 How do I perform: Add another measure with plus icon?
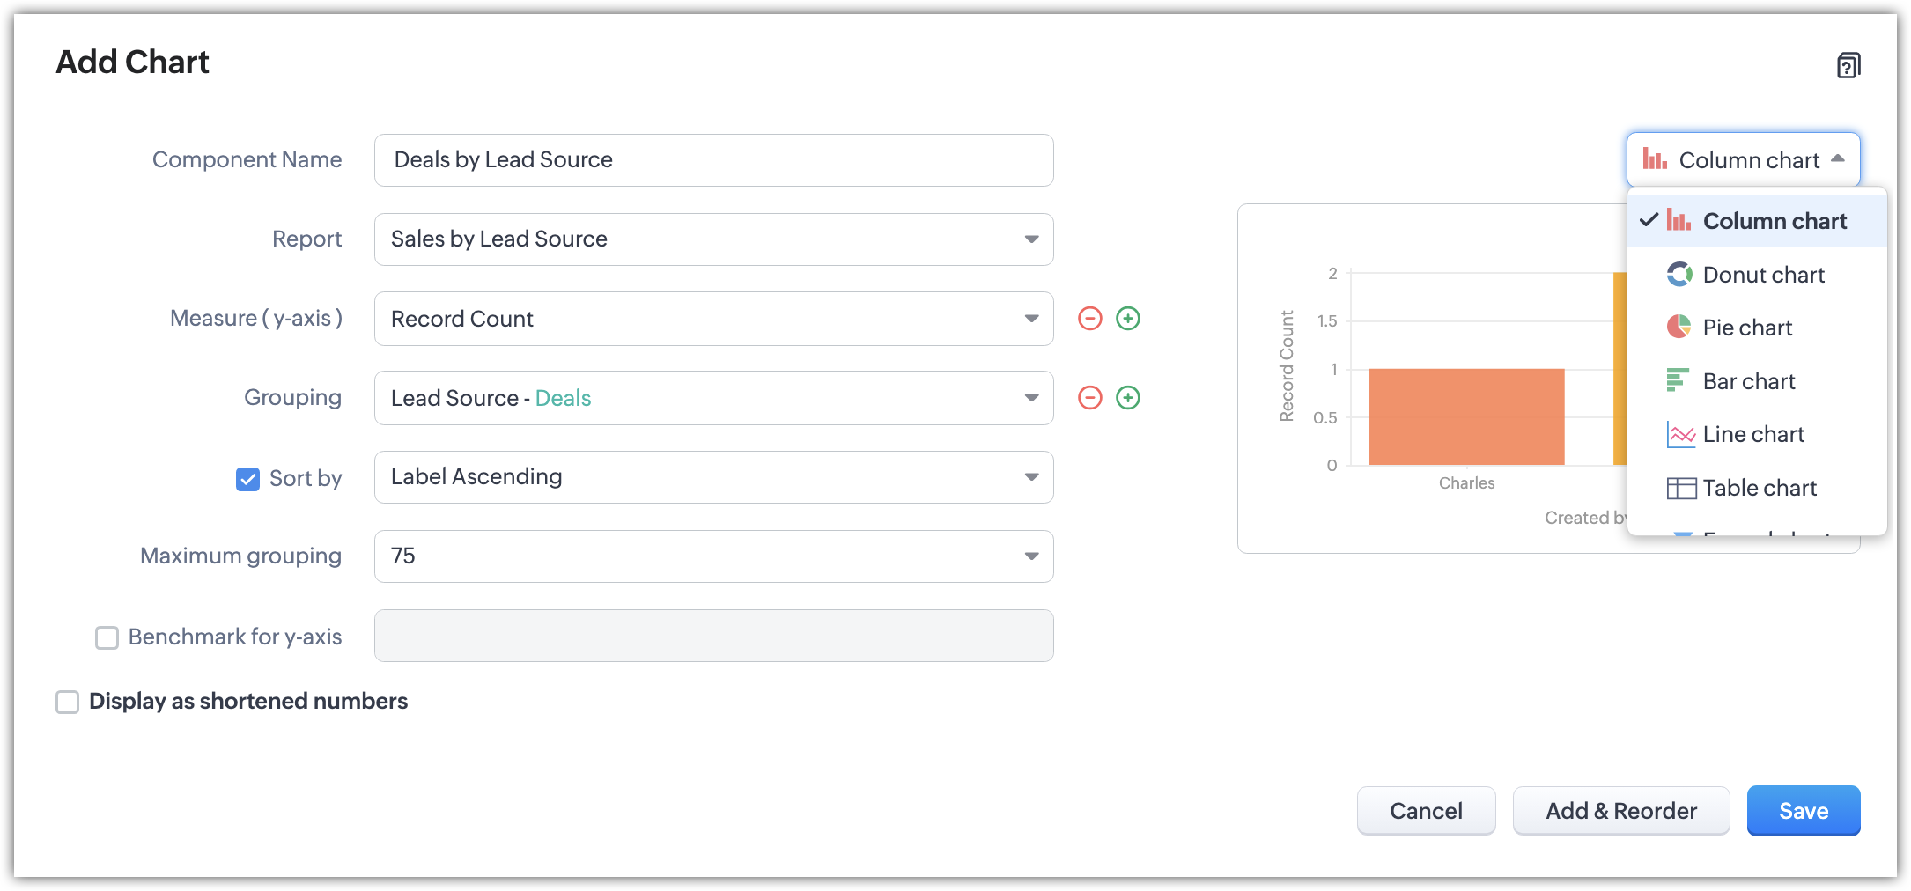tap(1127, 319)
